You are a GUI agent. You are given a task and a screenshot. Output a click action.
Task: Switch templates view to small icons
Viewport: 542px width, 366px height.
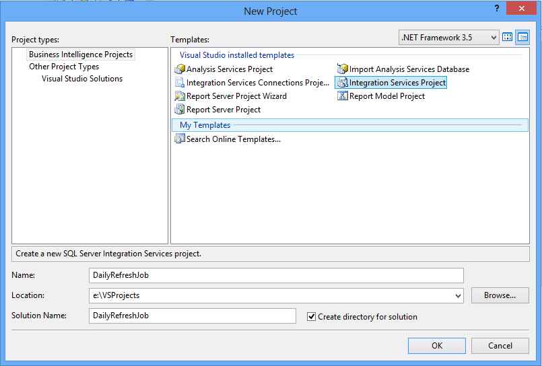(x=522, y=37)
